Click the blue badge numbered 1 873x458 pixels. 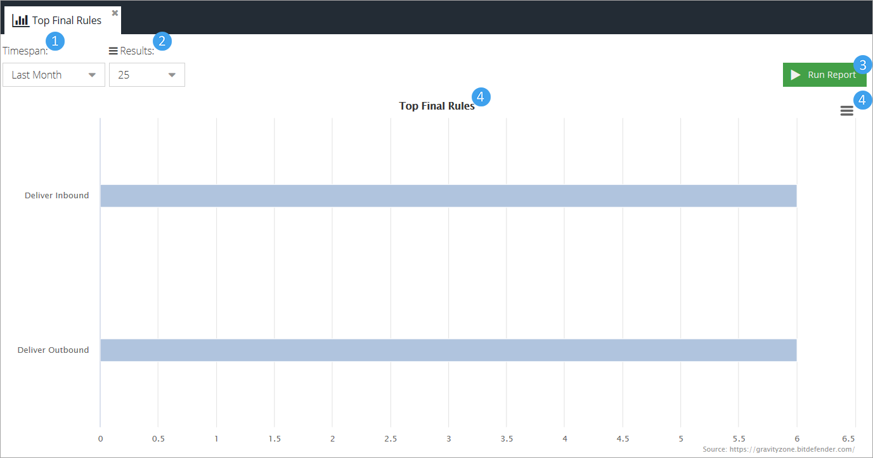tap(56, 41)
